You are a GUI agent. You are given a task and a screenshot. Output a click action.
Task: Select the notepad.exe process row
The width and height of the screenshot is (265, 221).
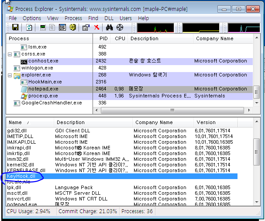click(x=130, y=89)
